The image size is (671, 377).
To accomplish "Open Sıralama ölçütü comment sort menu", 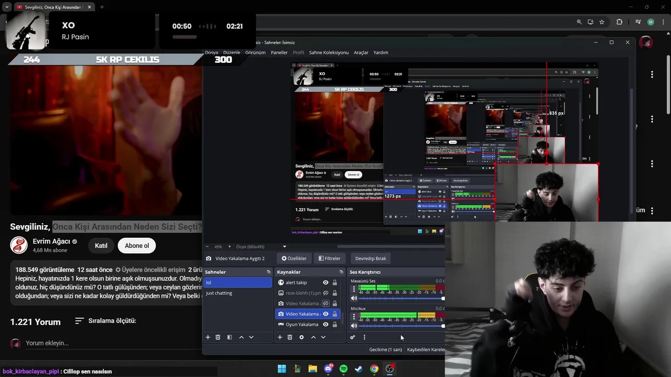I will (105, 320).
